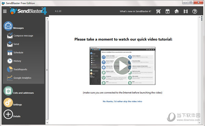Click the Send envelope icon
The height and width of the screenshot is (126, 205).
10,44
